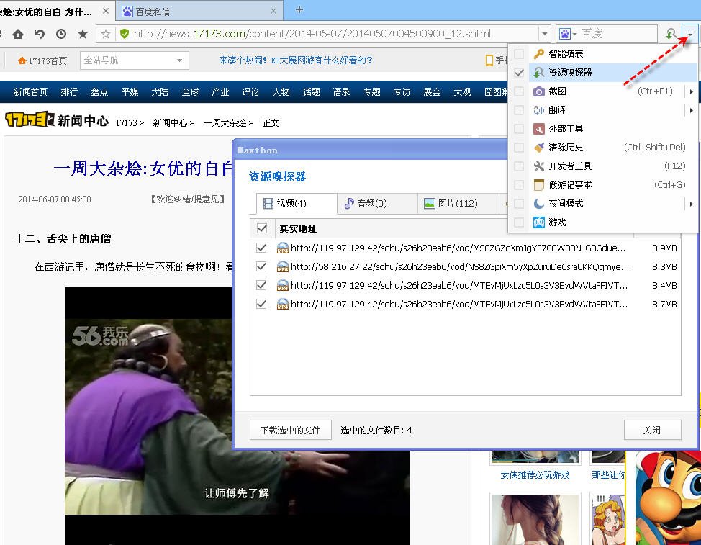Screen dimensions: 701x545
Task: Toggle the 资源嗅探器 checkbox in the menu
Action: pyautogui.click(x=518, y=71)
